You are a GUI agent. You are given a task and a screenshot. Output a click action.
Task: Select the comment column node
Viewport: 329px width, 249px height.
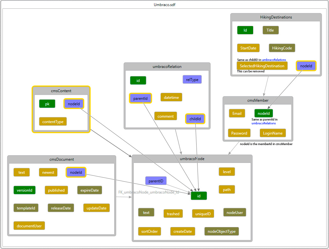point(166,116)
